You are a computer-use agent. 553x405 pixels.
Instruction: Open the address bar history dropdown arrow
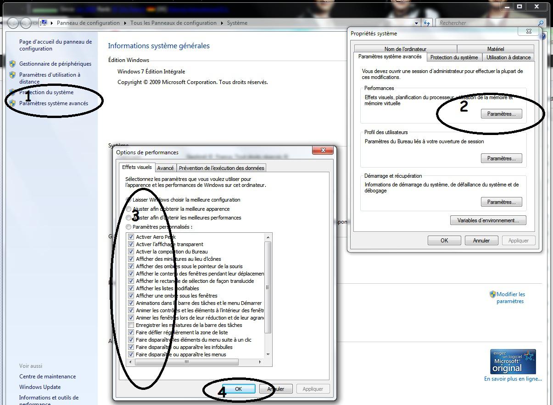click(417, 23)
